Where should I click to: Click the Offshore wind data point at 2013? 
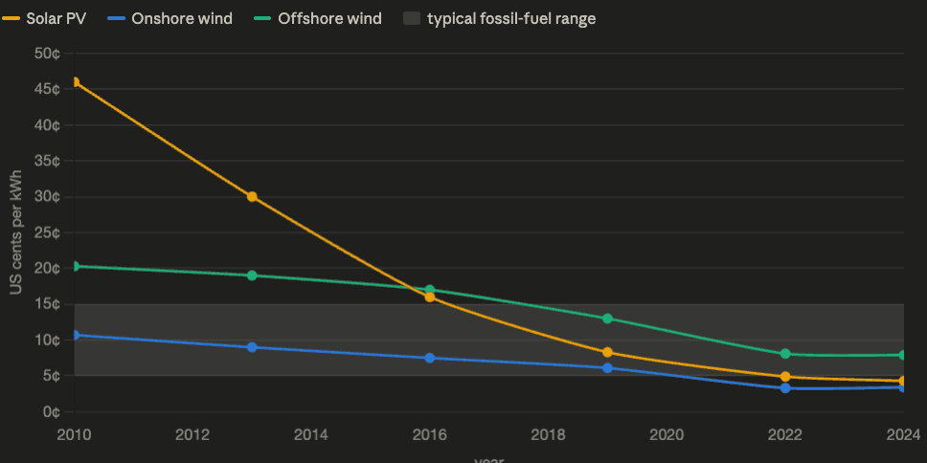pyautogui.click(x=252, y=276)
